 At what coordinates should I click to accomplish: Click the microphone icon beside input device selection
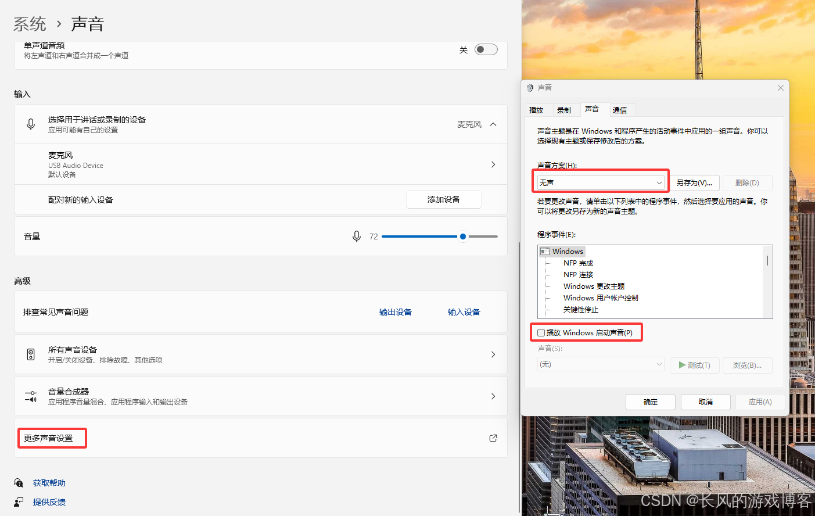[x=31, y=124]
